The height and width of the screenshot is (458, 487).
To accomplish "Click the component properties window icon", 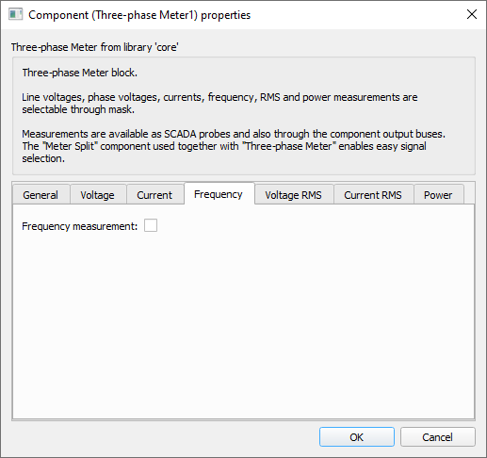I will click(x=16, y=14).
